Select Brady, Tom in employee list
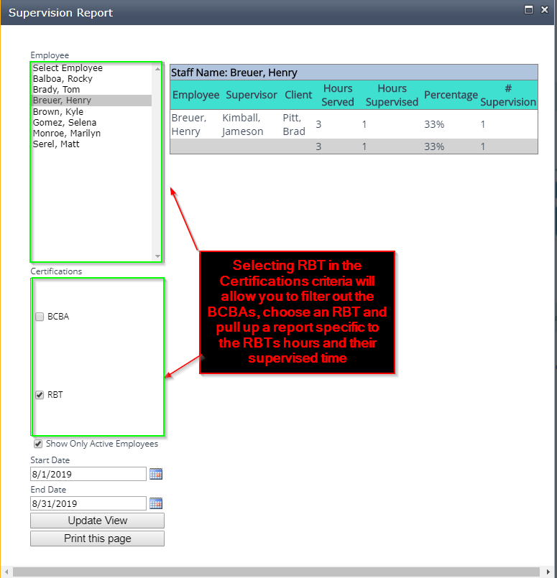This screenshot has height=578, width=557. coord(91,90)
